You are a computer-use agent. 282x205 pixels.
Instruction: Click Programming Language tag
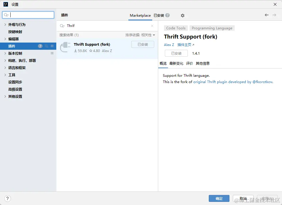tap(212, 28)
